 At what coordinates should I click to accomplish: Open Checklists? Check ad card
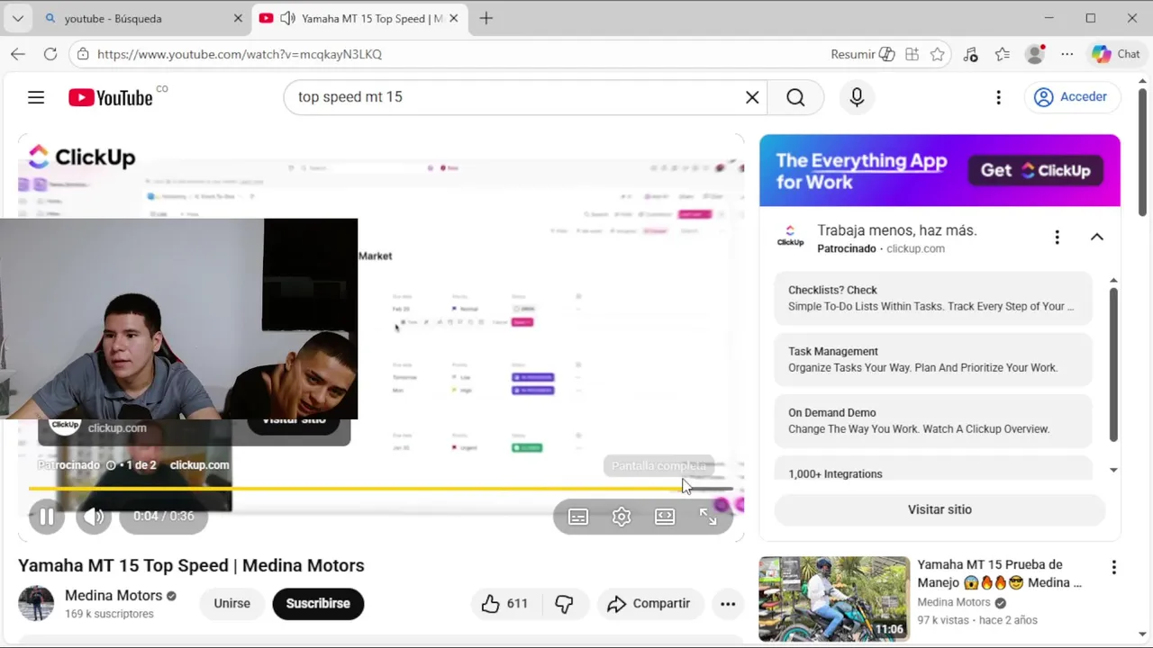(933, 298)
